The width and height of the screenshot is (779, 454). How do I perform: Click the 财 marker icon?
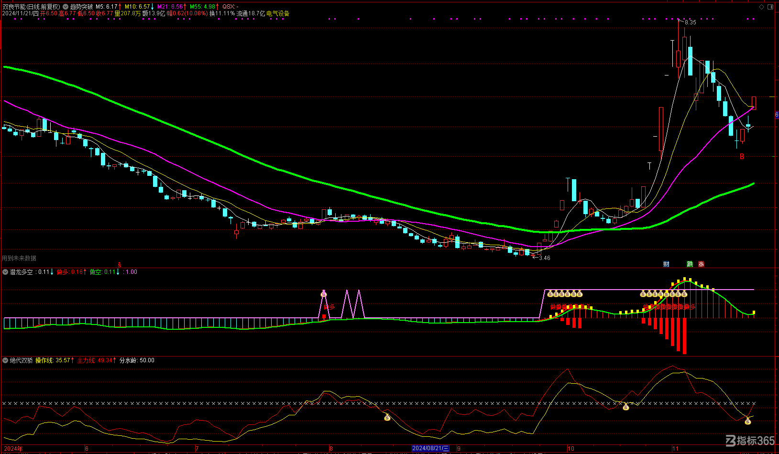(x=667, y=264)
